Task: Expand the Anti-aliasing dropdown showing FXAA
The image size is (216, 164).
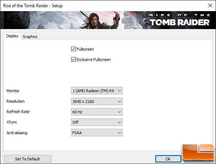Action: [x=97, y=133]
